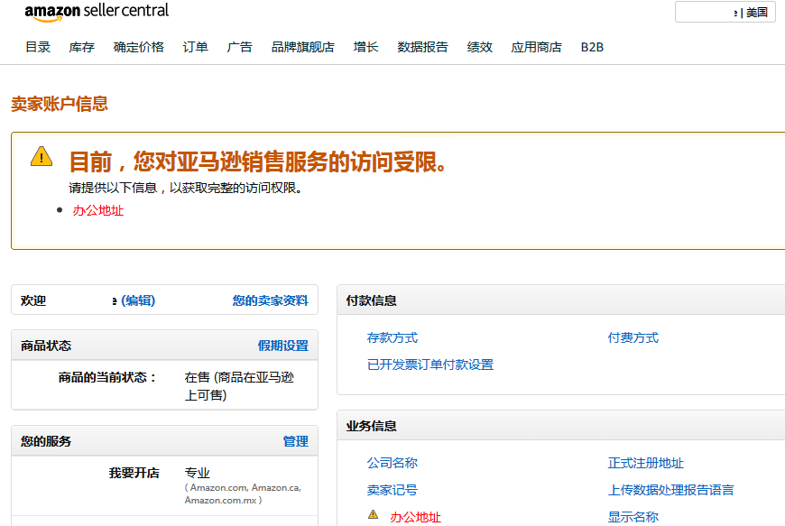Click the 我要开店 service label
Image resolution: width=785 pixels, height=526 pixels.
coord(134,473)
